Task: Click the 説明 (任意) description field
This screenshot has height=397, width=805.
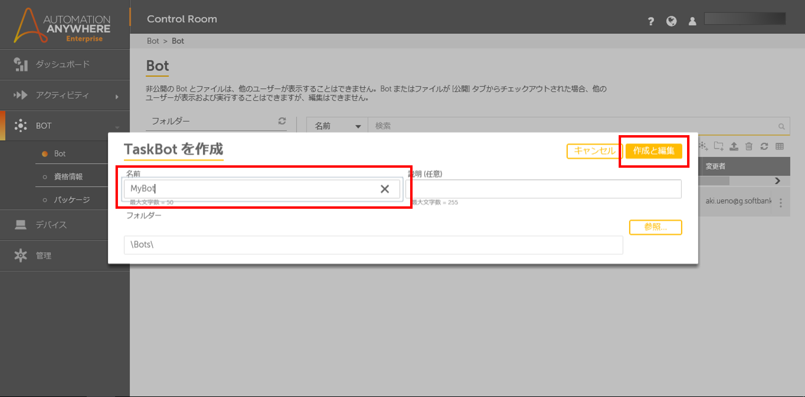Action: [544, 189]
